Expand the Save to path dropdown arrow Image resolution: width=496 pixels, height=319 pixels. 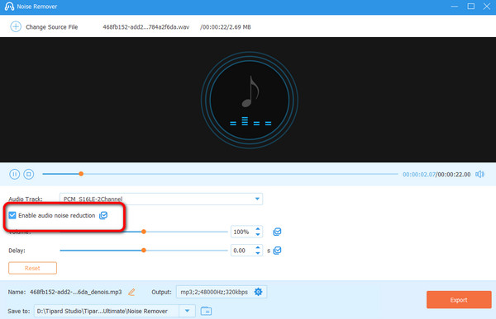[188, 311]
